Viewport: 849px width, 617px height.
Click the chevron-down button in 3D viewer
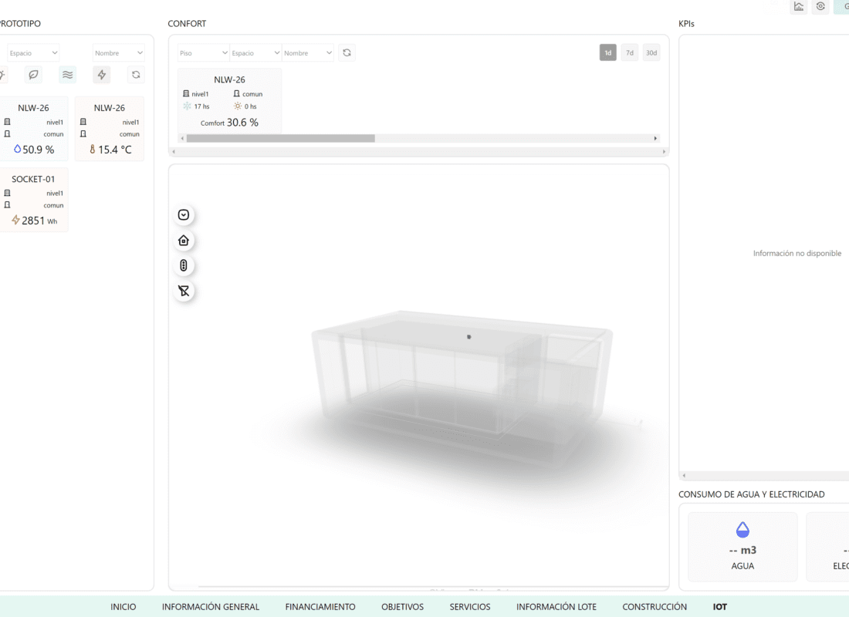[184, 215]
